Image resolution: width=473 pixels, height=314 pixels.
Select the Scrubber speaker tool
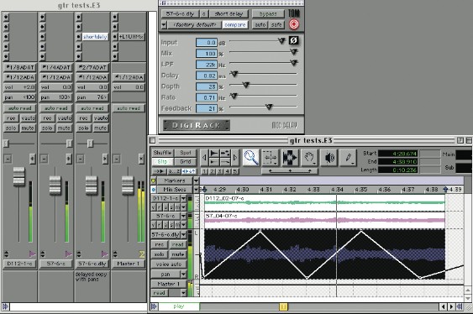click(329, 158)
